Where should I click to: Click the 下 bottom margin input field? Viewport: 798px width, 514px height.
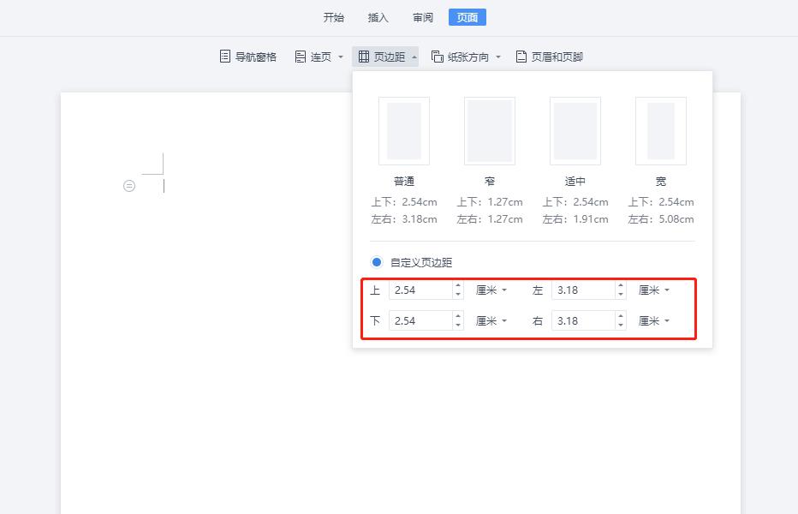point(420,321)
